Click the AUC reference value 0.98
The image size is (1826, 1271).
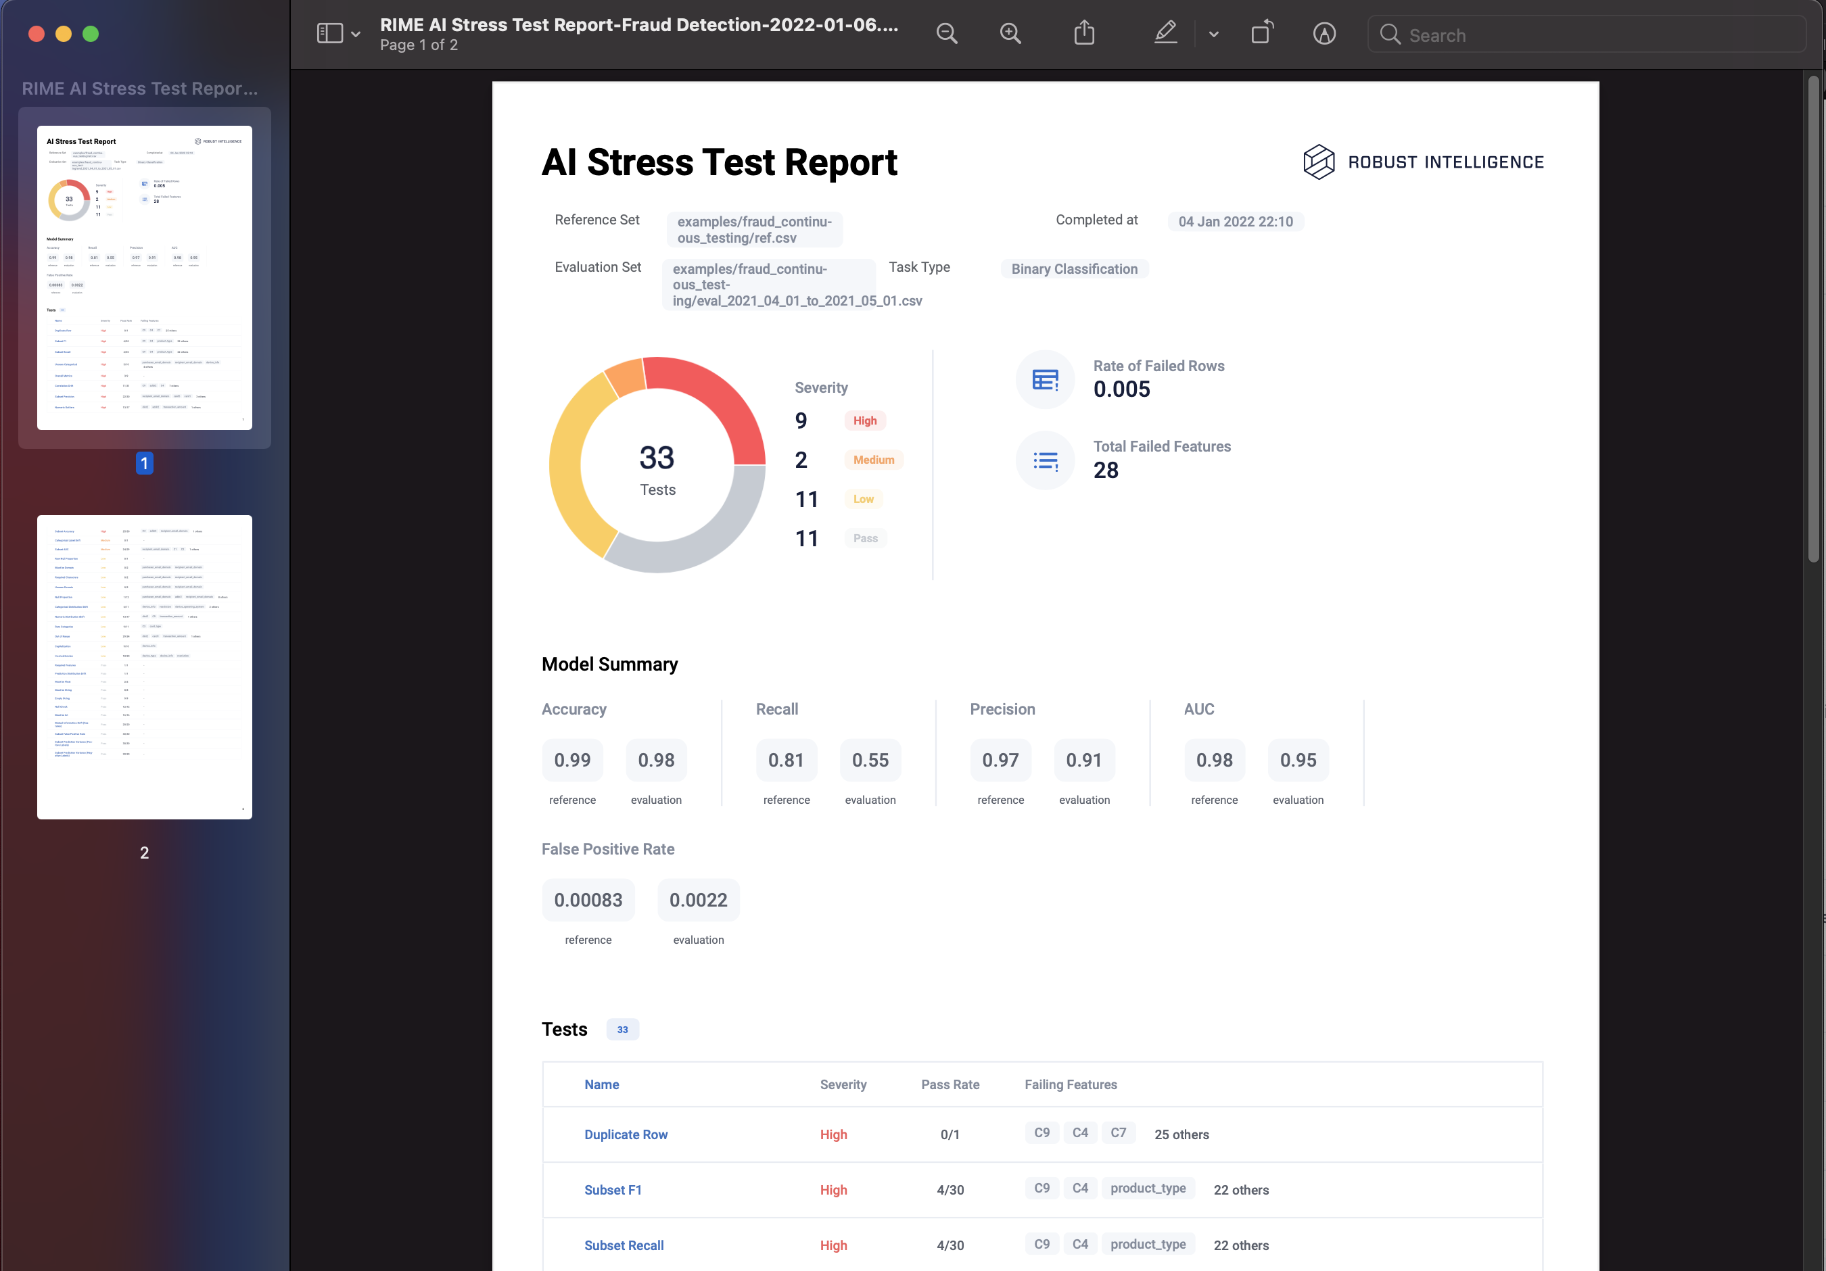[1215, 760]
